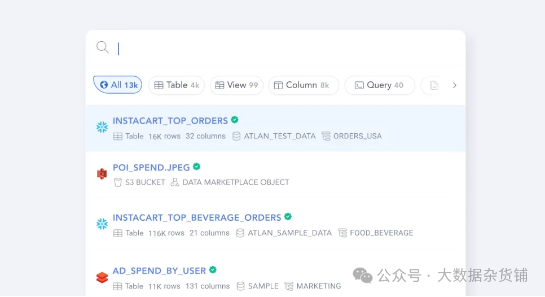
Task: Click the Snowflake icon beside INSTACART_TOP_BEVERAGE_ORDERS
Action: (x=102, y=224)
